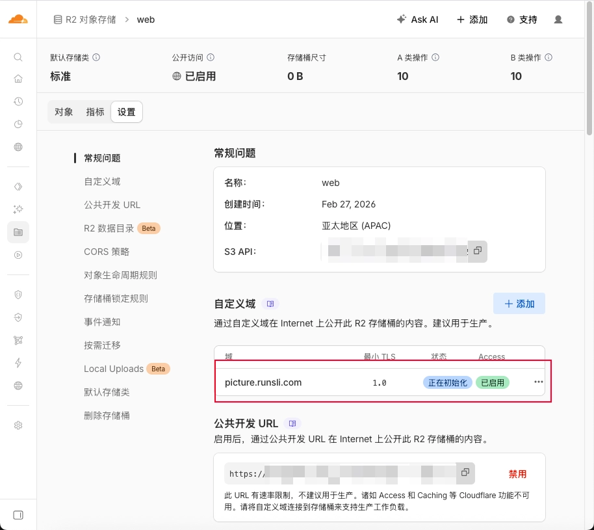Open the three-dot menu for picture.runsli.com

click(x=538, y=382)
